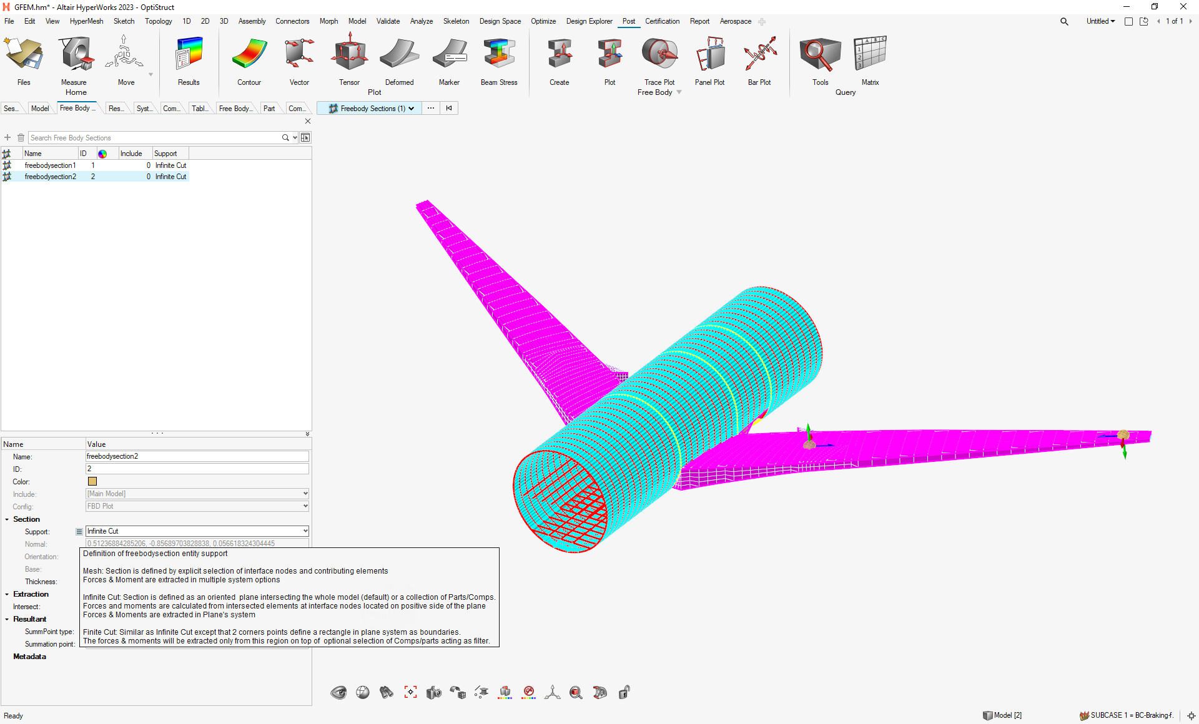
Task: Open the Support Infinite Cut dropdown
Action: pyautogui.click(x=305, y=531)
